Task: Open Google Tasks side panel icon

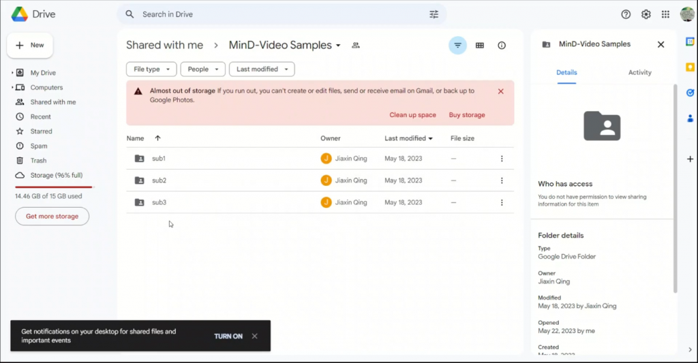Action: (690, 93)
